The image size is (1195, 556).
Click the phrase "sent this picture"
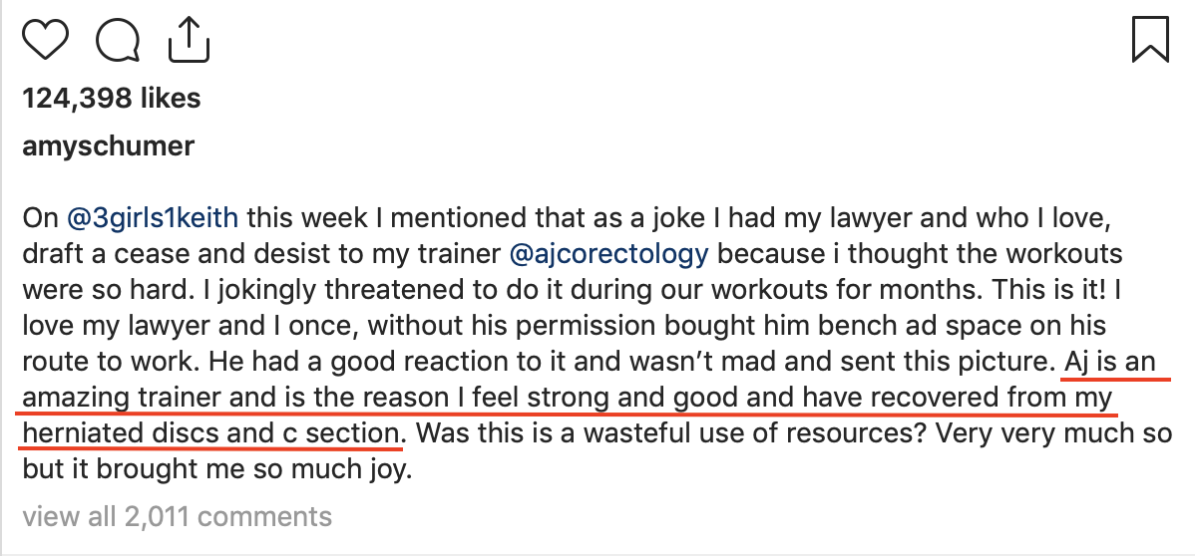(x=957, y=362)
